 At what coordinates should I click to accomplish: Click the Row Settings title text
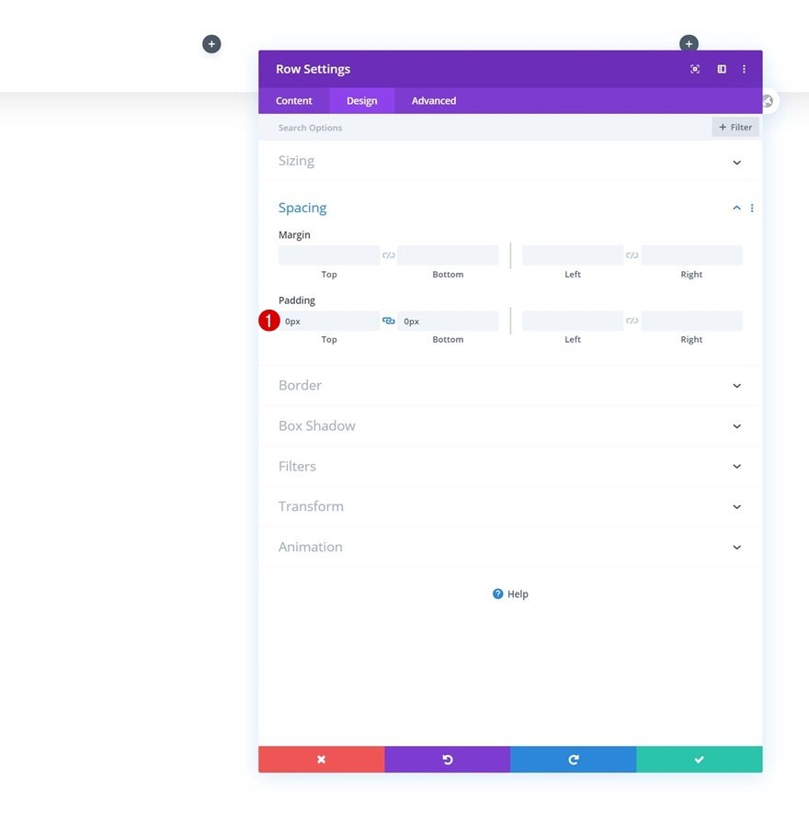(313, 69)
